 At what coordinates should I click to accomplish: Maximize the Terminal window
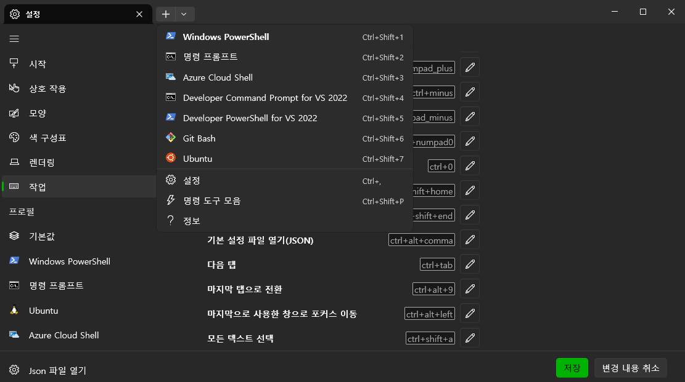pyautogui.click(x=642, y=12)
